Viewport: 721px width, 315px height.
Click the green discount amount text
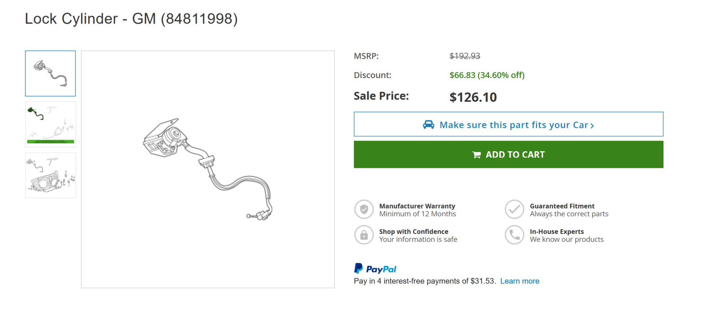[486, 75]
